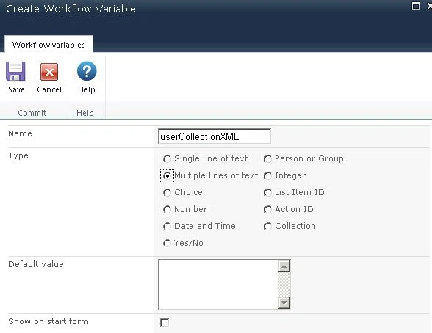Click the Default value scrollbar down arrow

coord(284,303)
